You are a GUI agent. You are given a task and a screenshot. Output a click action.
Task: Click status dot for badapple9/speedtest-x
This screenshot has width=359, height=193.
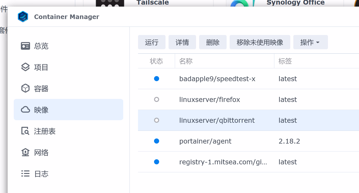pyautogui.click(x=157, y=79)
